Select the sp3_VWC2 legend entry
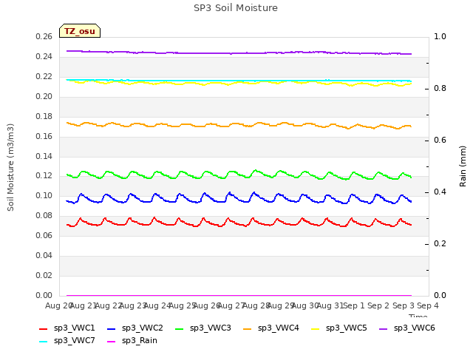The height and width of the screenshot is (355, 473). 135,328
